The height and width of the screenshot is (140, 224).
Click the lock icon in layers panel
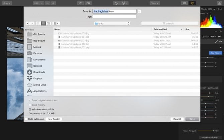coord(221,47)
